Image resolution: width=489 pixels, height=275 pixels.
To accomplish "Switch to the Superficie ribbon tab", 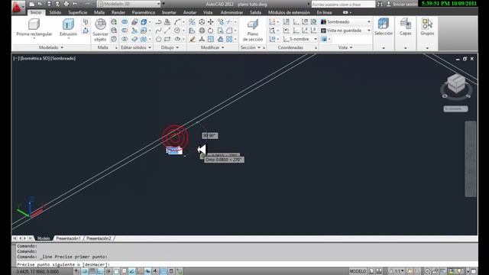I will (78, 12).
